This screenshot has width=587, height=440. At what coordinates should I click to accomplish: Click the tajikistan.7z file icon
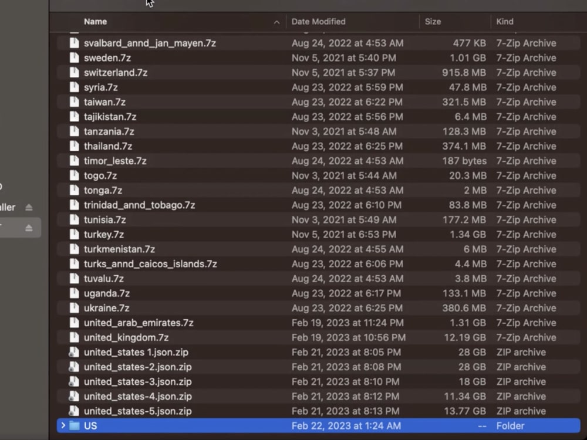(x=75, y=116)
